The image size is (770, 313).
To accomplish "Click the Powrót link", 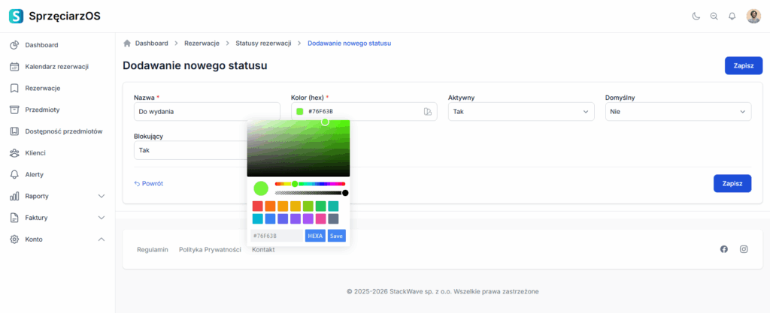I will click(x=148, y=183).
